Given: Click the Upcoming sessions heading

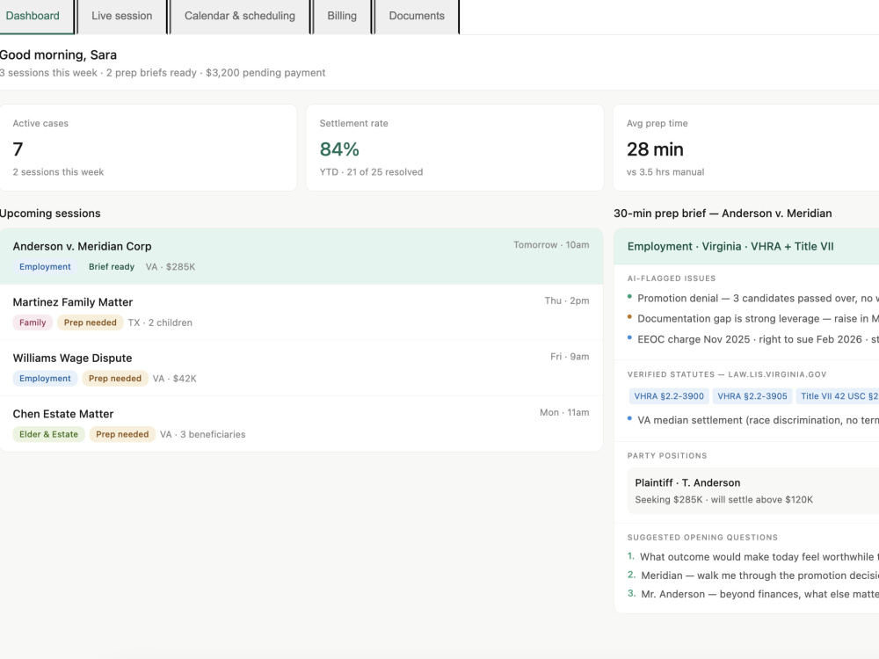Looking at the screenshot, I should [x=50, y=214].
